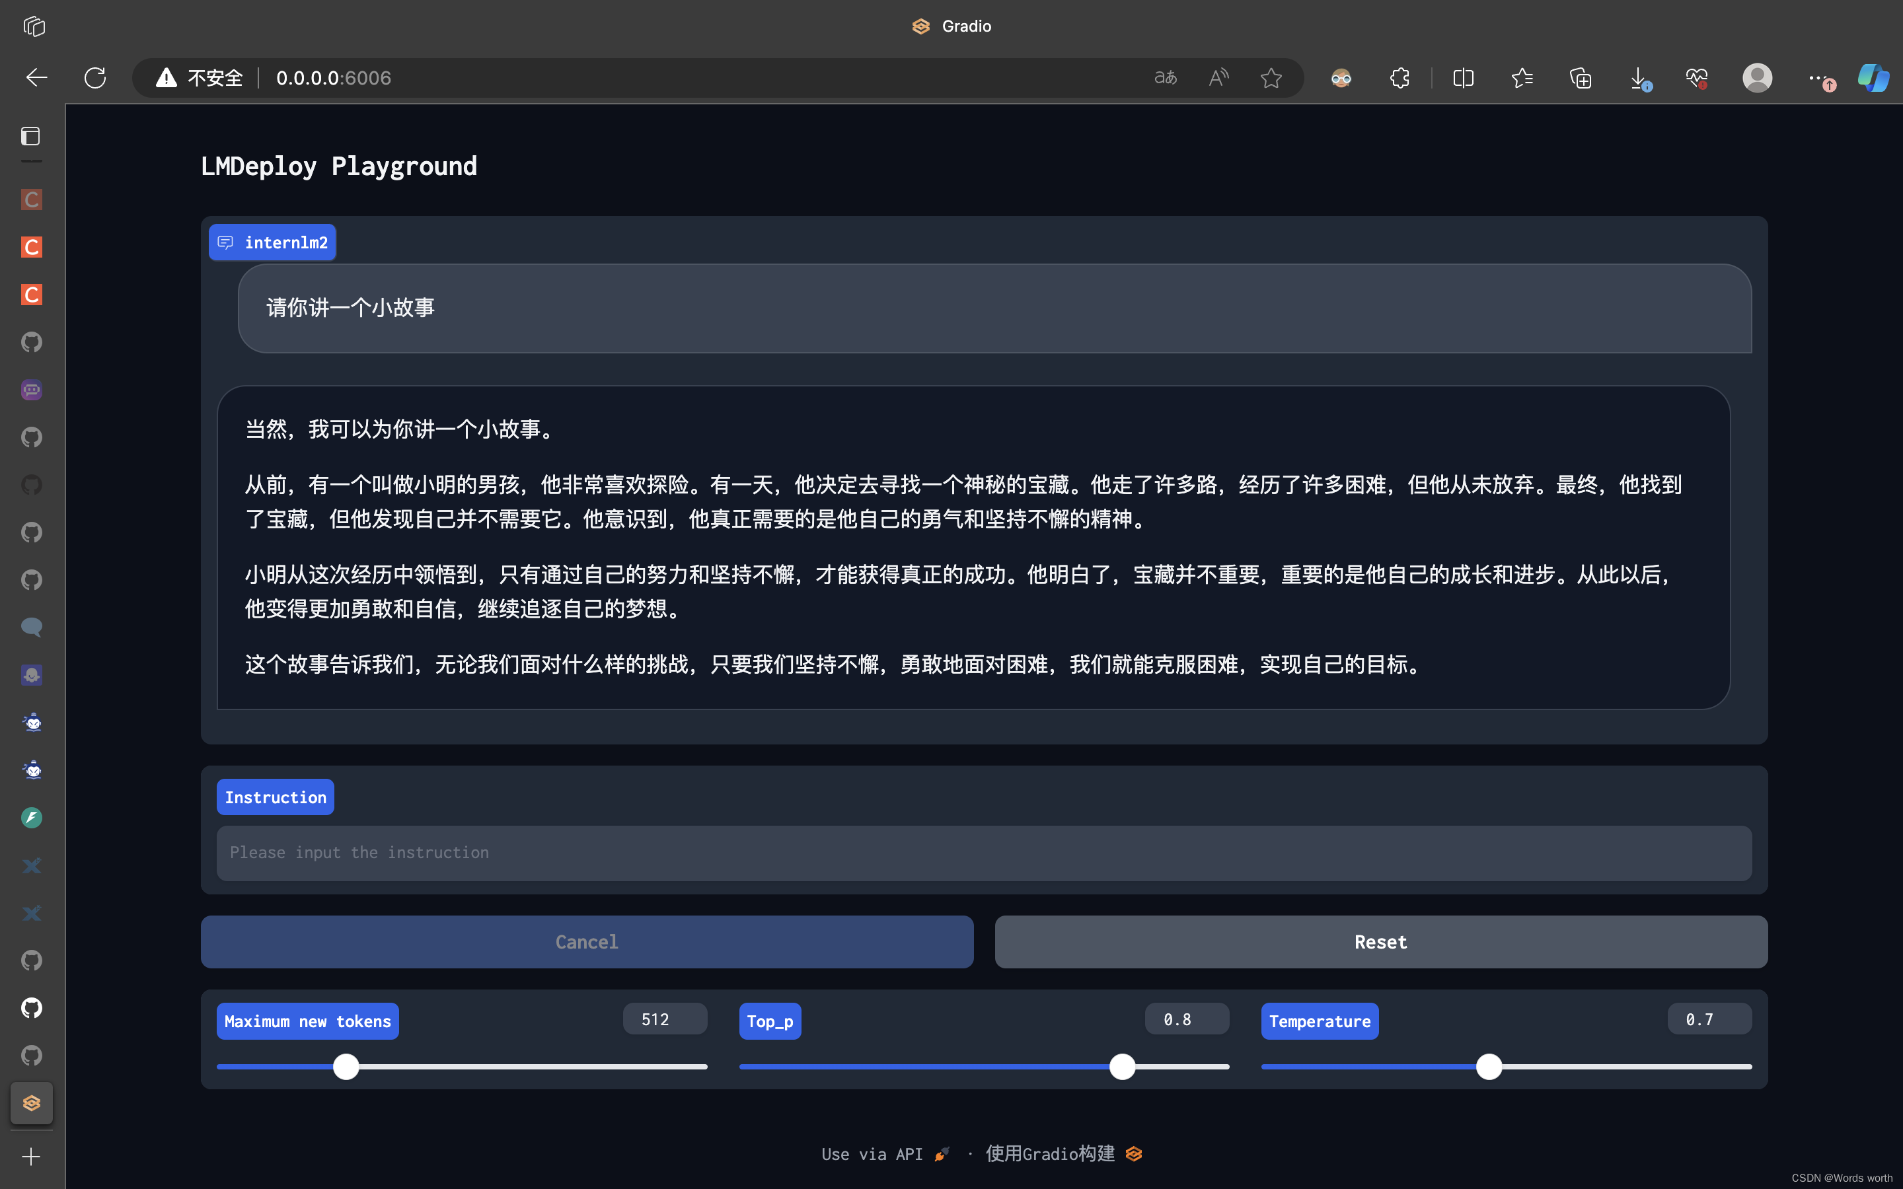The width and height of the screenshot is (1903, 1189).
Task: Click the Reset button
Action: coord(1381,941)
